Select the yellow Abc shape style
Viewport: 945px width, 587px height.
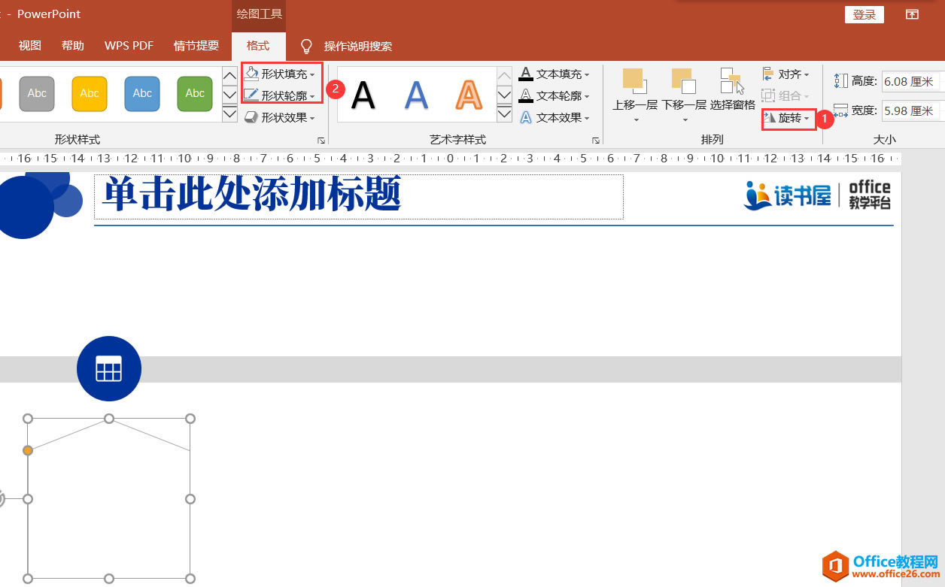click(x=89, y=93)
